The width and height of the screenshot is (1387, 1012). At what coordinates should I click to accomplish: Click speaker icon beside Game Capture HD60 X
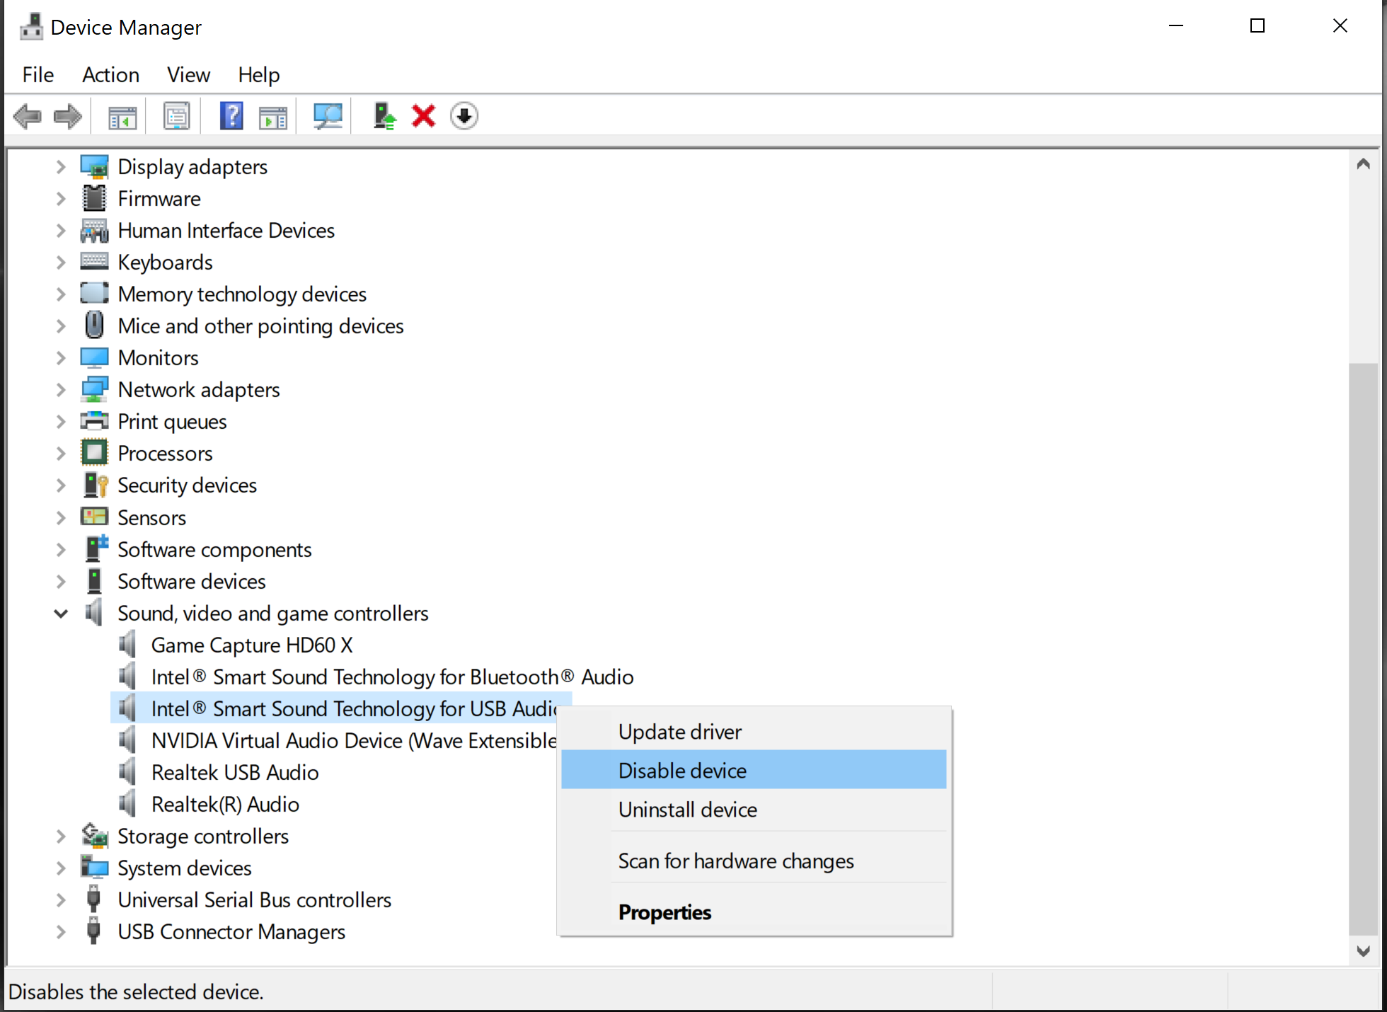click(127, 645)
